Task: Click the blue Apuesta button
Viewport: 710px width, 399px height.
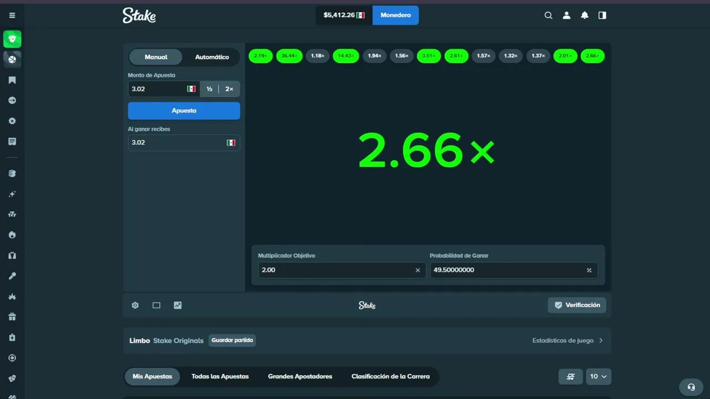Action: (184, 111)
